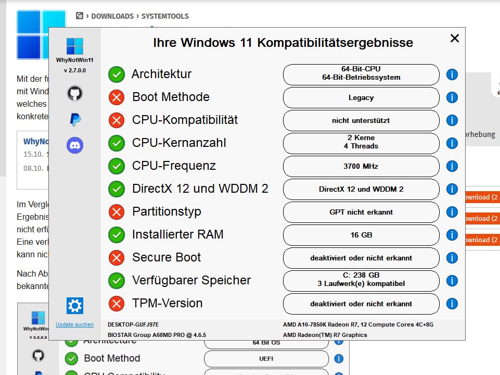Click green check icon beside CPU-Kernanzahl

point(117,143)
